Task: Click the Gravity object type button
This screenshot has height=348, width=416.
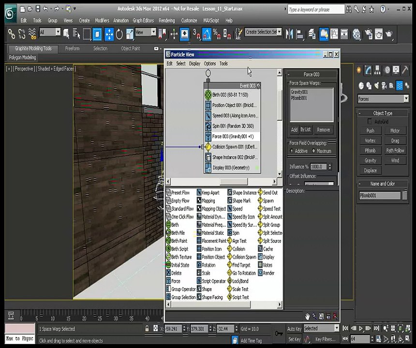Action: (371, 160)
